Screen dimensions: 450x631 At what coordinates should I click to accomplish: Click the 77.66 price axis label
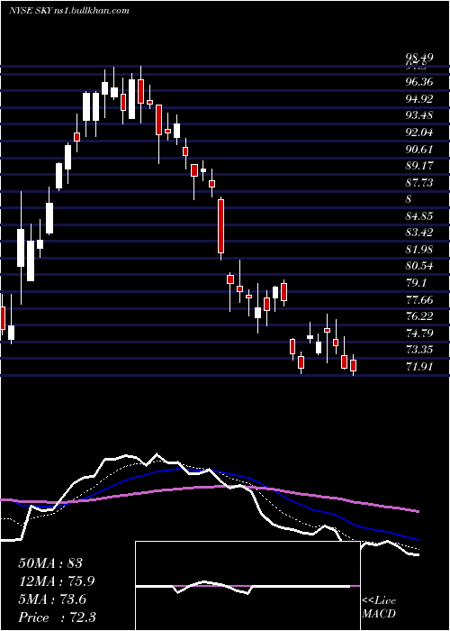pyautogui.click(x=419, y=299)
